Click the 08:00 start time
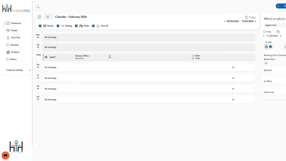Screen dimensions: 286x161 [x=198, y=56]
